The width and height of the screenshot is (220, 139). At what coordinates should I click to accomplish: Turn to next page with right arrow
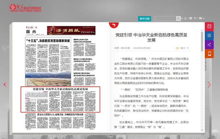coord(209,85)
